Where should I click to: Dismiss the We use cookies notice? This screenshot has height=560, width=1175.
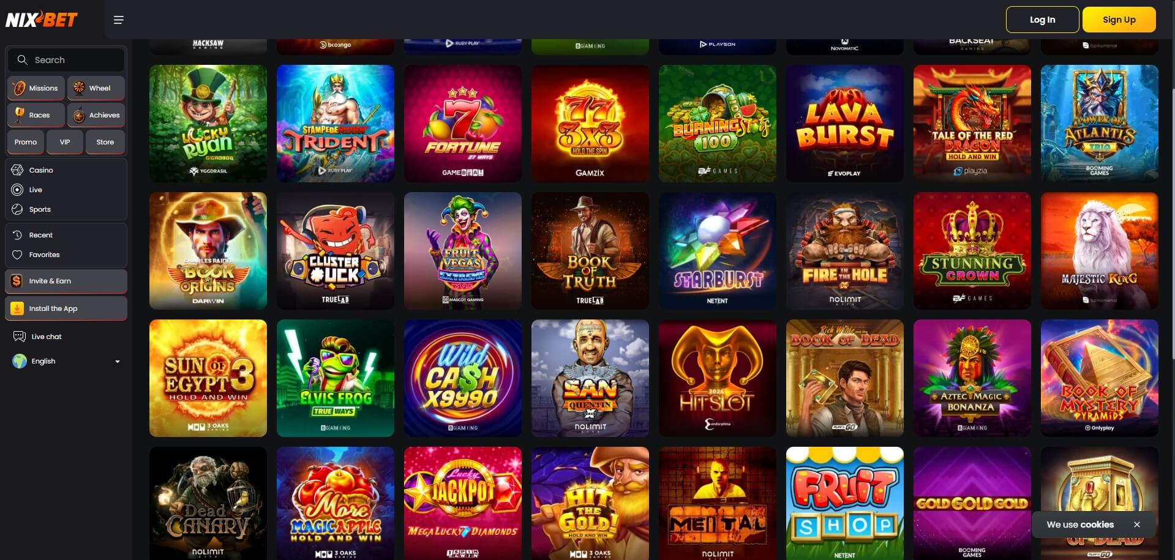[x=1136, y=525]
